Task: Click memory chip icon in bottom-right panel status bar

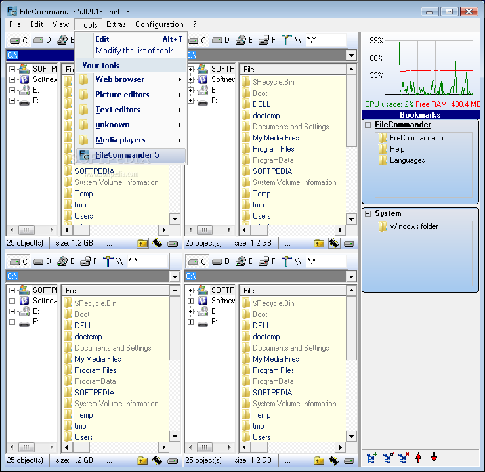Action: coord(334,461)
